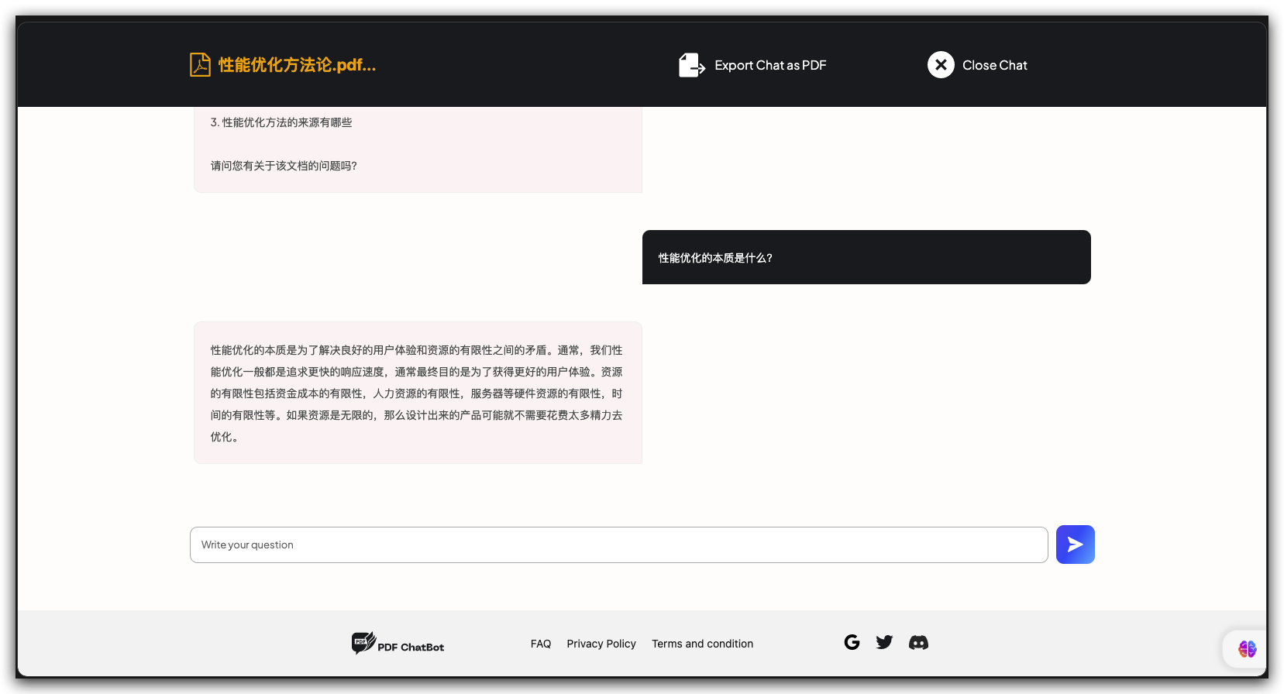
Task: Click the Write your question input field
Action: click(618, 545)
